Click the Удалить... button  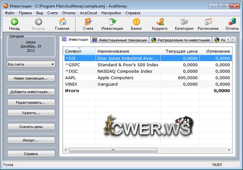[31, 113]
